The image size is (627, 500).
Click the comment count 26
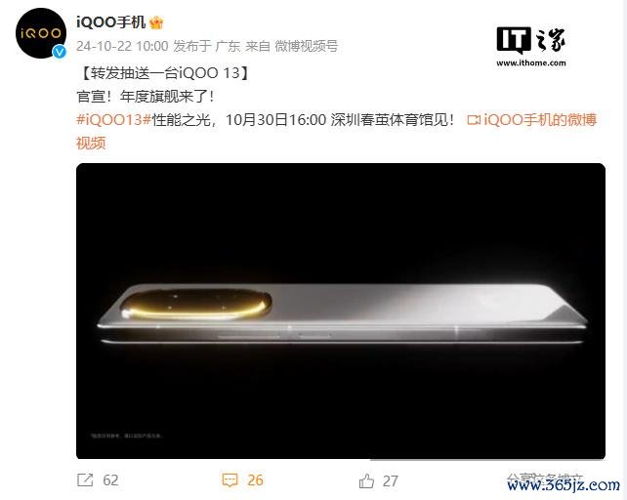[x=256, y=480]
